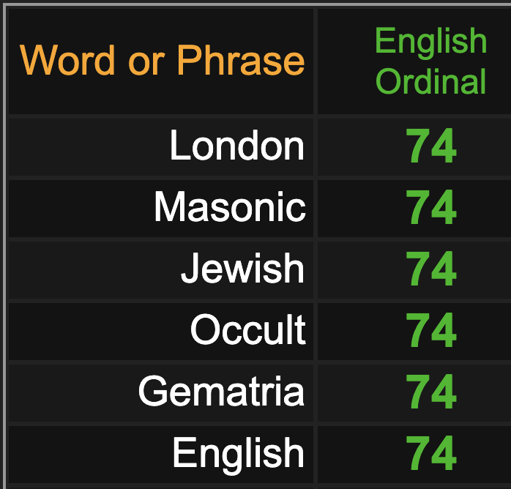Viewport: 511px width, 489px height.
Task: Click the green 'English' header text
Action: 430,42
